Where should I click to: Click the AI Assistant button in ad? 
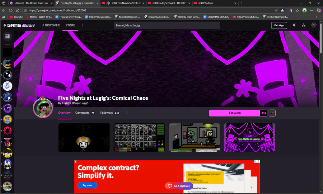click(x=179, y=186)
